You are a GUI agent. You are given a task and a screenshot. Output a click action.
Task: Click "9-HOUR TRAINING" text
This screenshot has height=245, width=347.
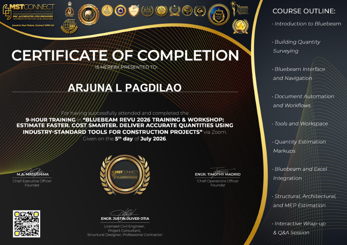(51, 120)
